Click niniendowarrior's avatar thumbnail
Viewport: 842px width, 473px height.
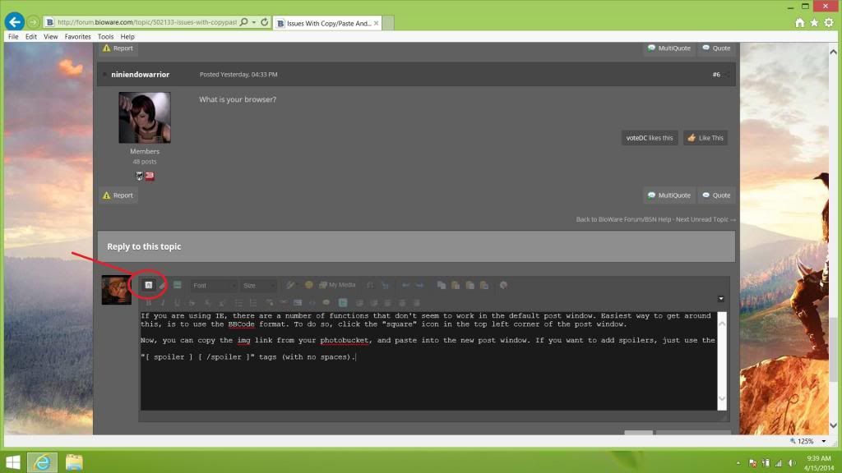click(145, 117)
